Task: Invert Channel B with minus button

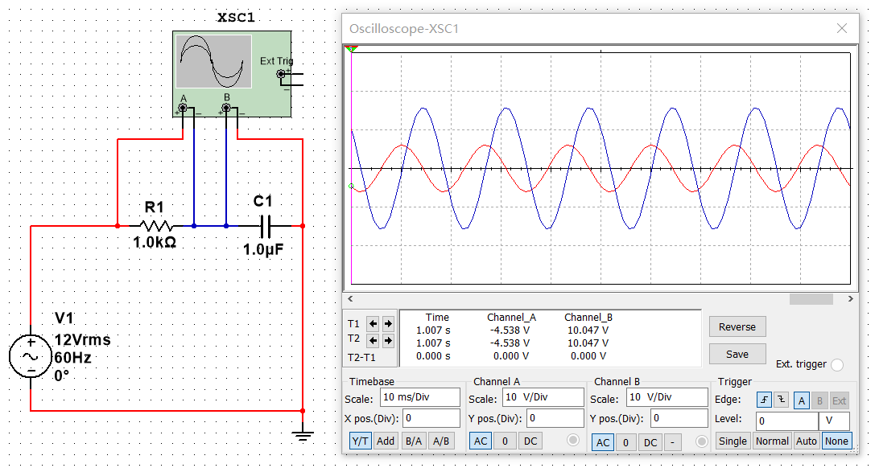Action: click(673, 442)
